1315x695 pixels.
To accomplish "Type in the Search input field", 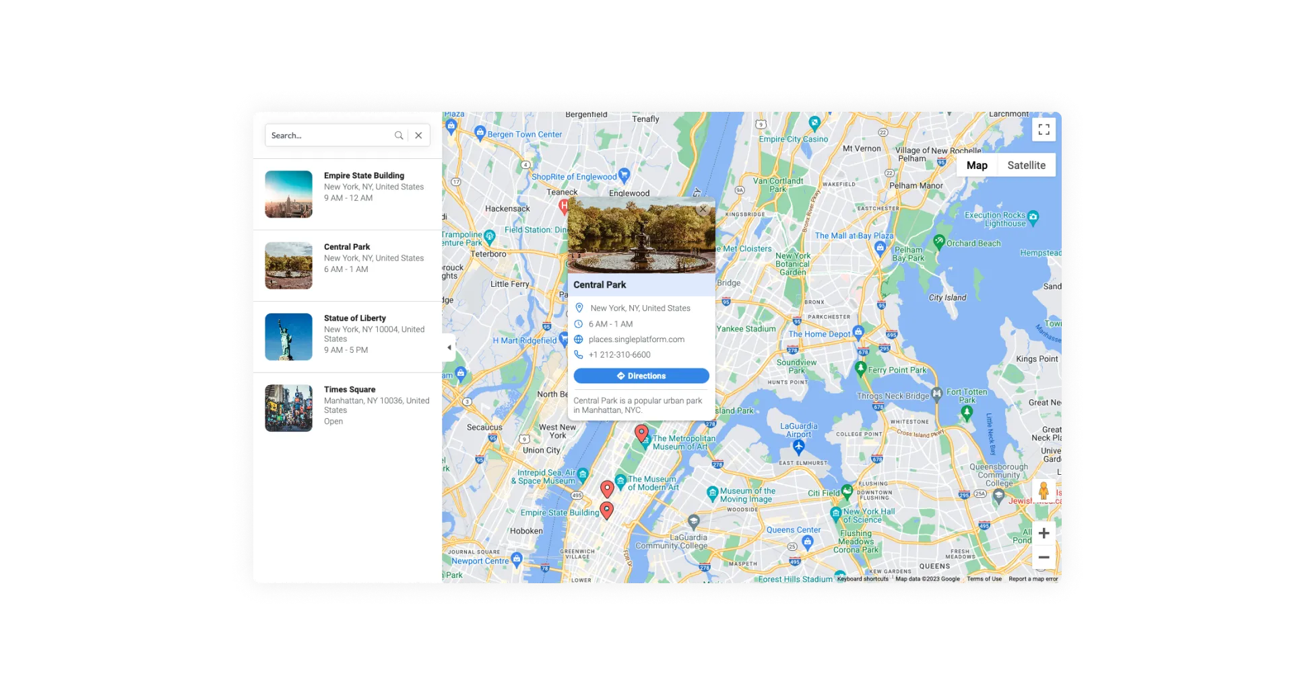I will [x=329, y=135].
